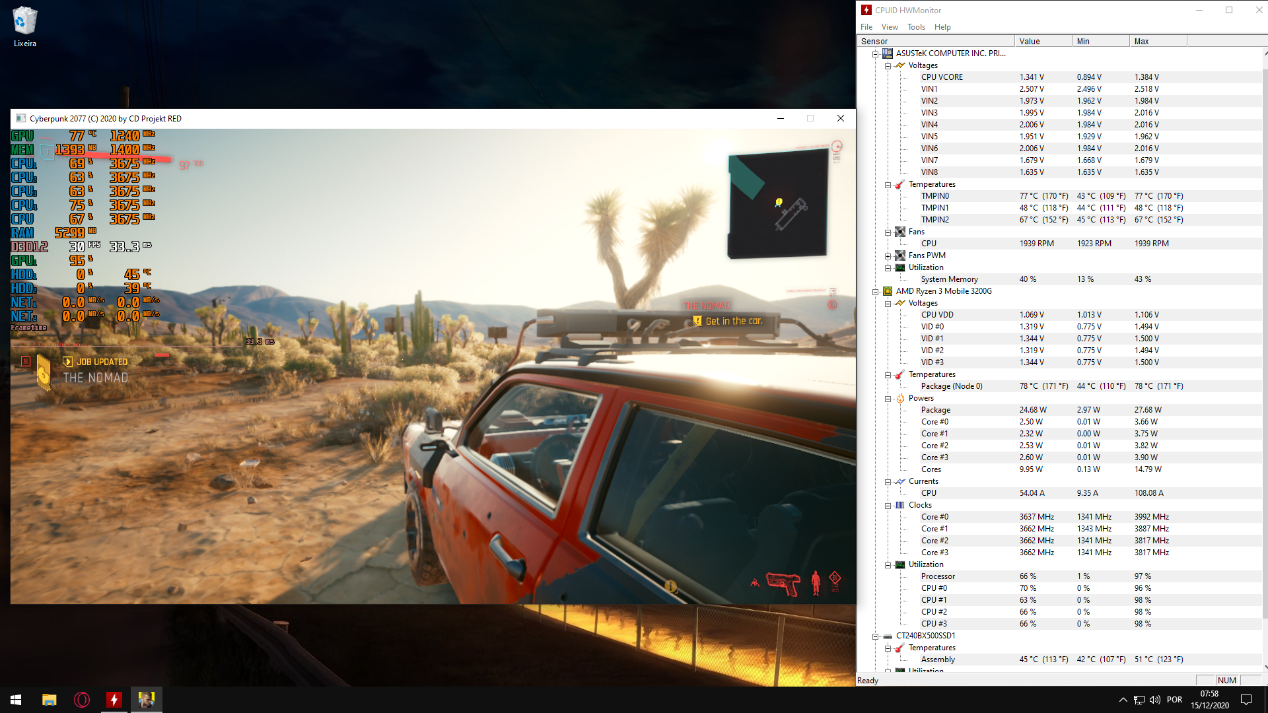The image size is (1268, 713).
Task: Click the Cyberpunk 2077 window title icon
Action: point(20,119)
